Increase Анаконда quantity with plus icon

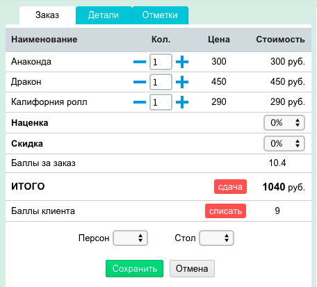tap(182, 62)
